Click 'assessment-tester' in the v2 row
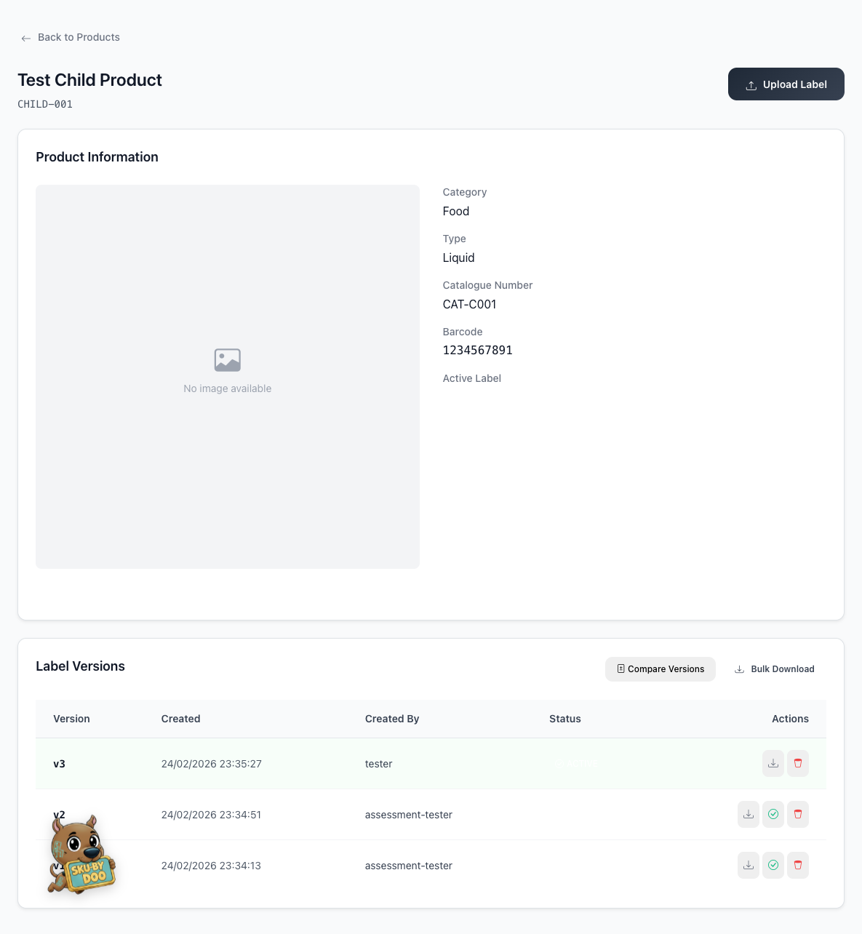862x934 pixels. 409,815
